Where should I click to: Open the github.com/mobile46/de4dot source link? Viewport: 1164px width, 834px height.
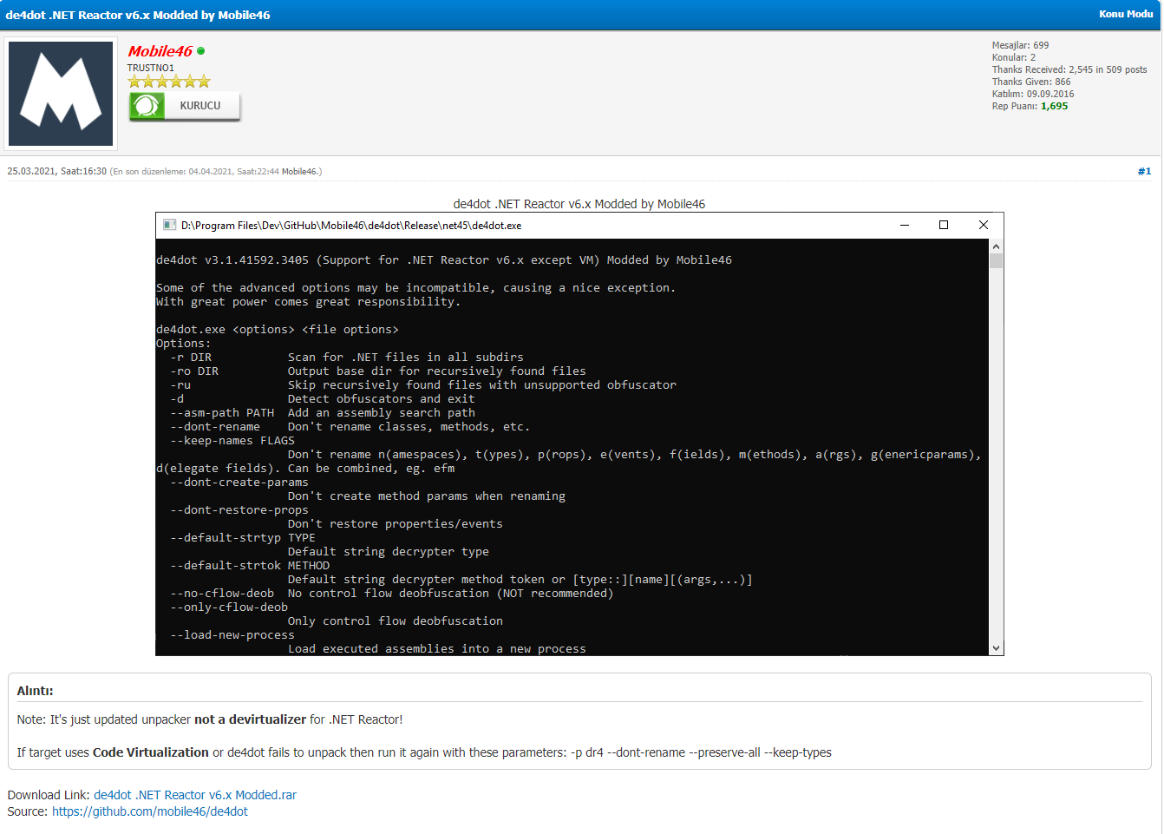(150, 811)
